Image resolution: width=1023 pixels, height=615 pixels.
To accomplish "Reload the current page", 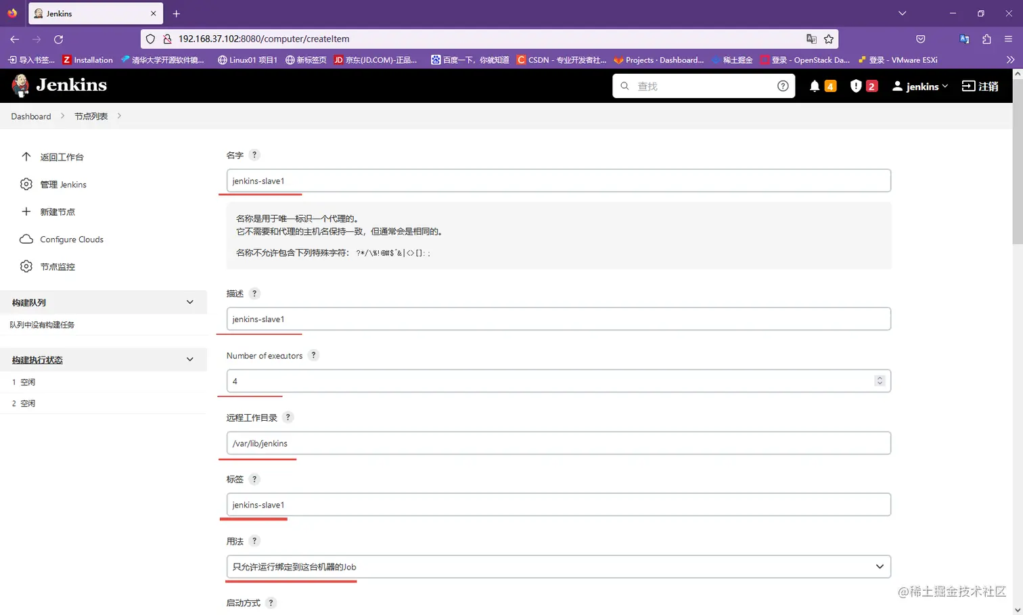I will tap(59, 39).
